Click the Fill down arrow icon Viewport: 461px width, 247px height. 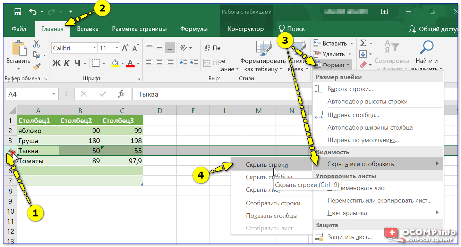coord(363,54)
